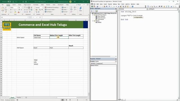Open the Format as Table dropdown
This screenshot has height=101, width=180.
(x=50, y=10)
